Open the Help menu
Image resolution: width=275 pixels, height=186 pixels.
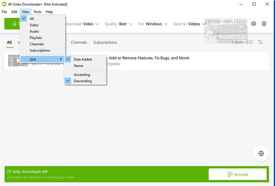tap(49, 12)
